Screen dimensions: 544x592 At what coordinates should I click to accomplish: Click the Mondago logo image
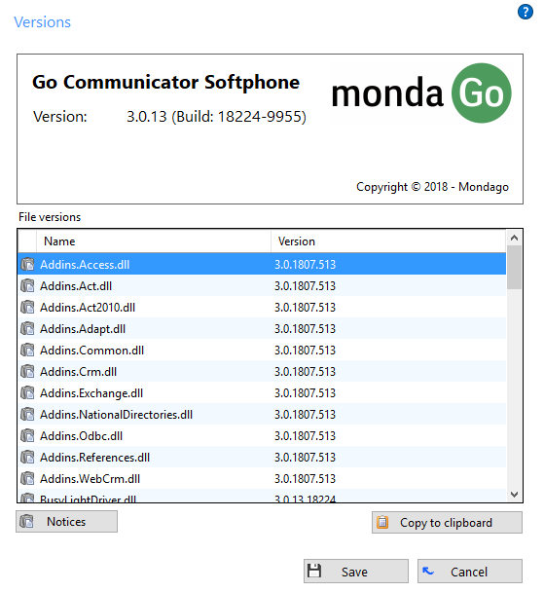point(421,92)
